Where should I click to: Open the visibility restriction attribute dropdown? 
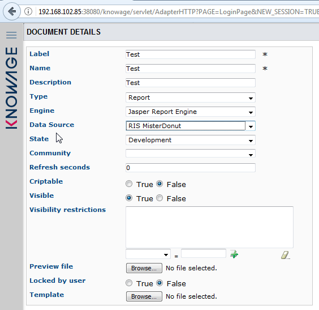tap(148, 254)
